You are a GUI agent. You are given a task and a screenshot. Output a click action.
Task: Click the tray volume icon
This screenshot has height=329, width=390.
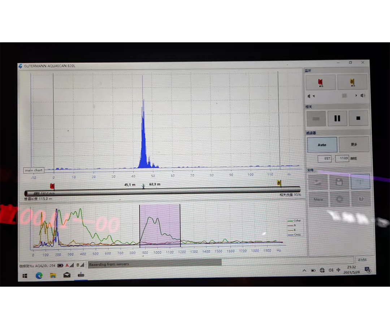[x=331, y=270]
